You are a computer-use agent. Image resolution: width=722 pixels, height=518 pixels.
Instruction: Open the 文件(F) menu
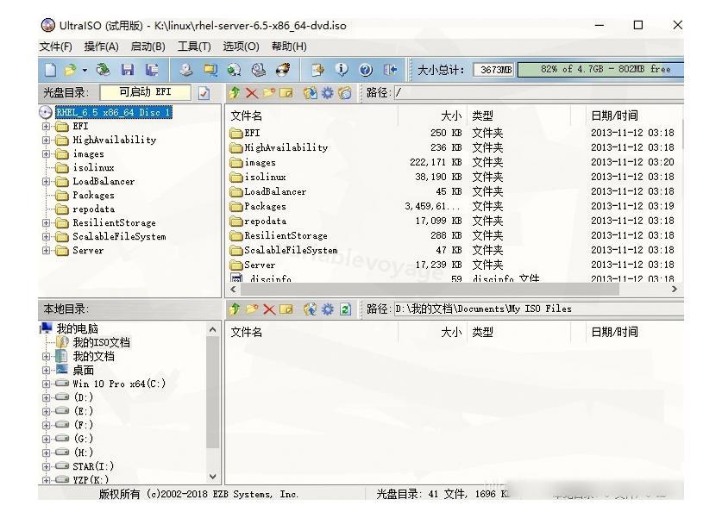pos(56,47)
